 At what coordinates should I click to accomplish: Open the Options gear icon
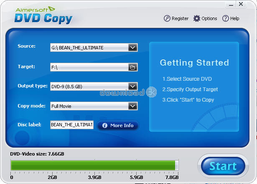coord(197,18)
